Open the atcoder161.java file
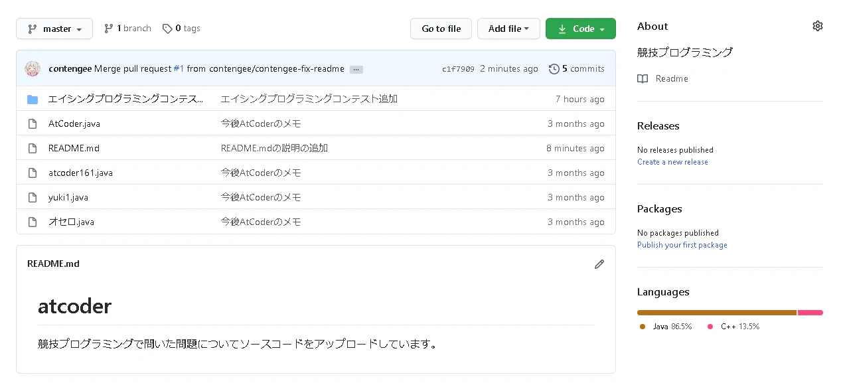 pyautogui.click(x=80, y=173)
